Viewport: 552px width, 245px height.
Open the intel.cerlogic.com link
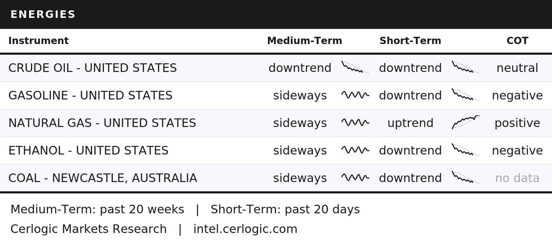(245, 228)
